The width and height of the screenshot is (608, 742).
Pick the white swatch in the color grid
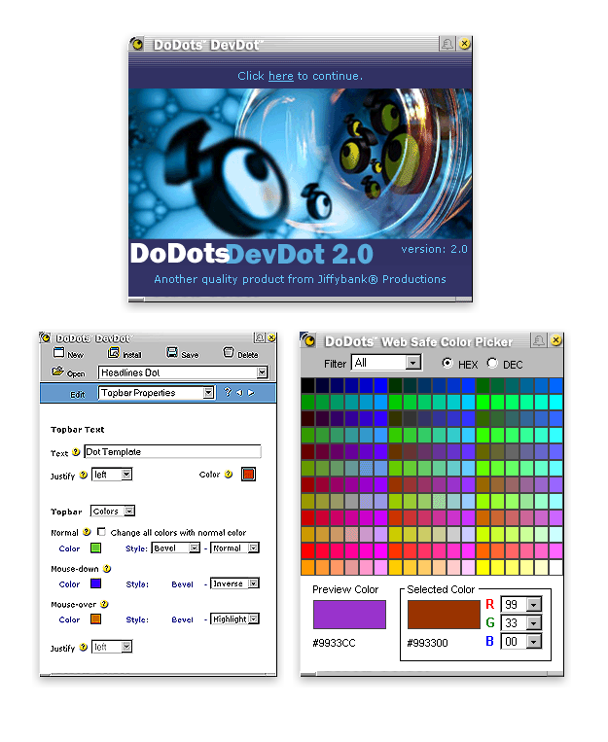(555, 567)
